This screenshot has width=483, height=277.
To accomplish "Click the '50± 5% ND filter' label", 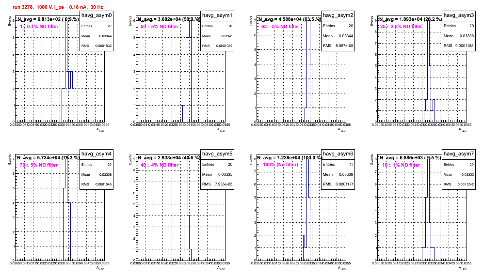I will point(160,27).
